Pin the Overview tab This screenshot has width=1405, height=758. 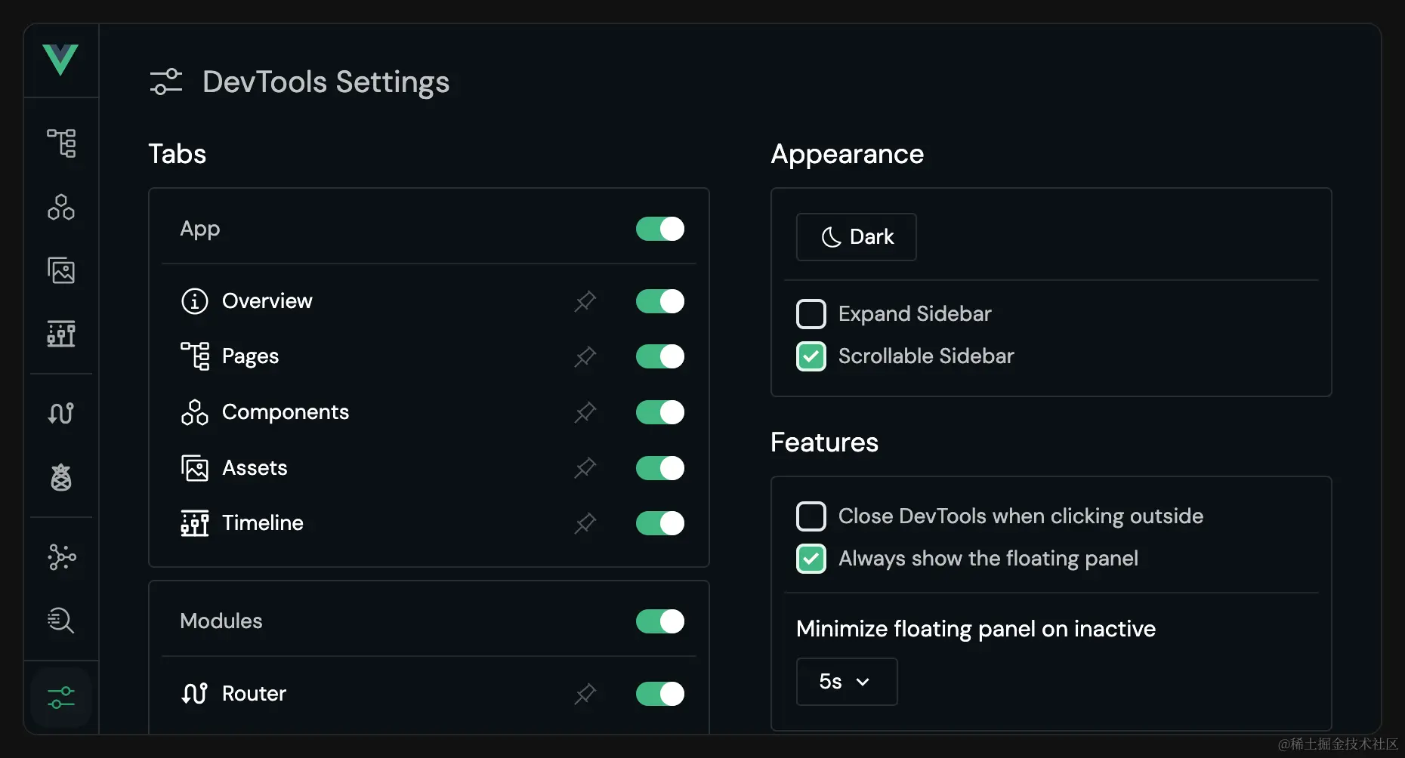tap(585, 301)
